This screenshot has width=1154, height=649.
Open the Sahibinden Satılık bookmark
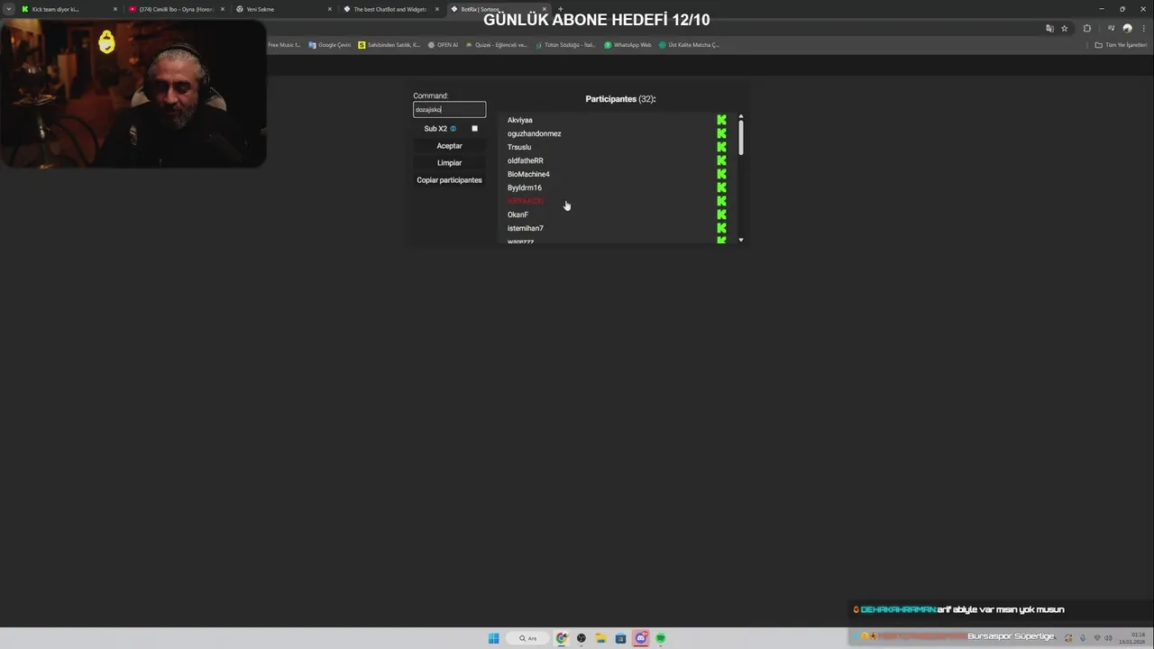click(389, 45)
